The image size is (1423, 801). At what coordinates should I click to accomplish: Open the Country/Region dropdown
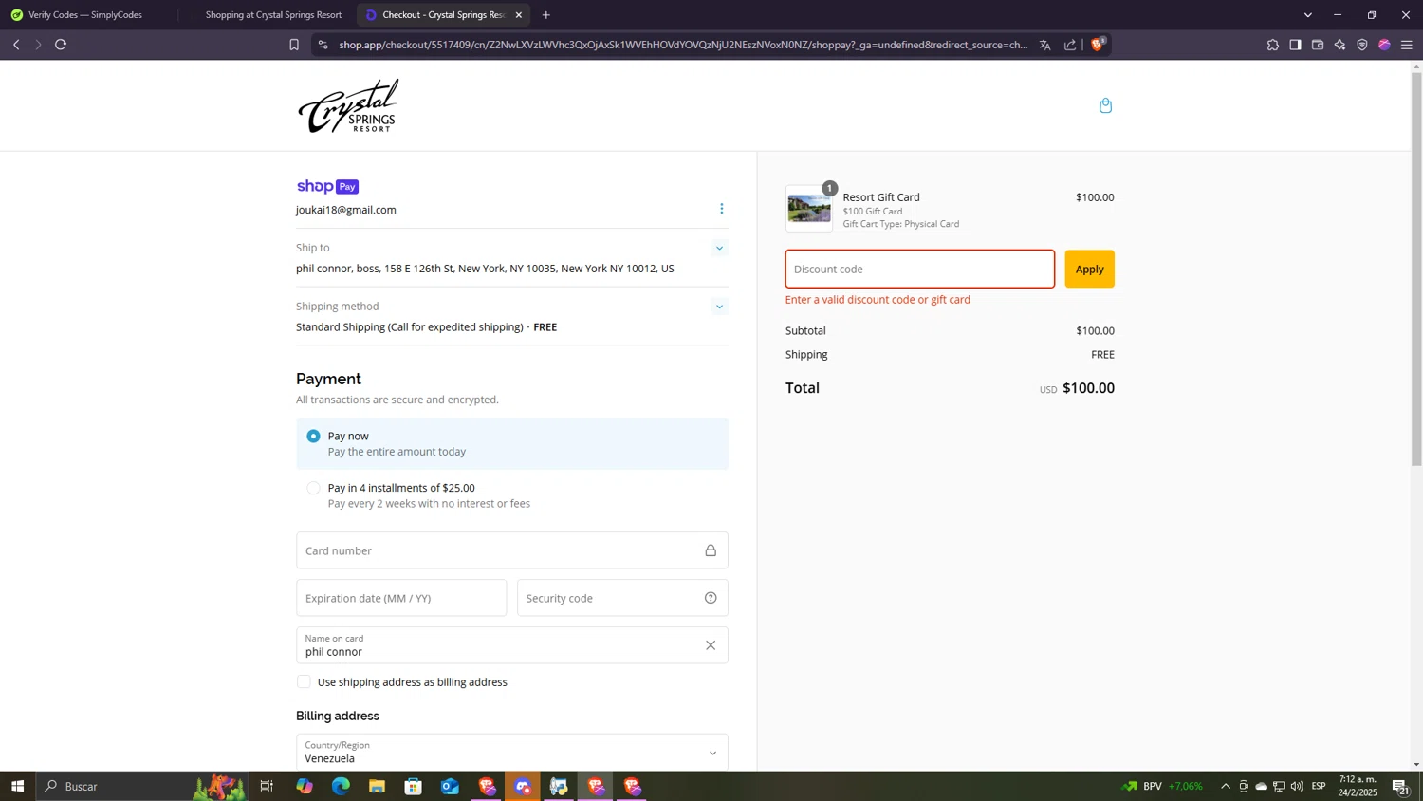coord(512,752)
